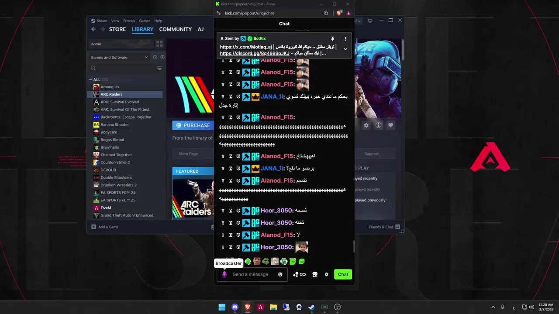Unpin the pinned BotRix message

click(332, 39)
